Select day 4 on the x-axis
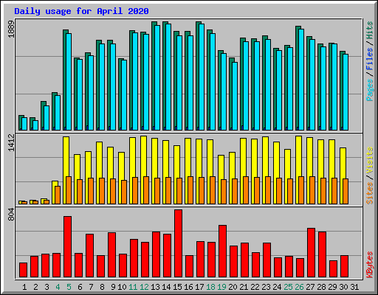The height and width of the screenshot is (295, 378). point(58,287)
